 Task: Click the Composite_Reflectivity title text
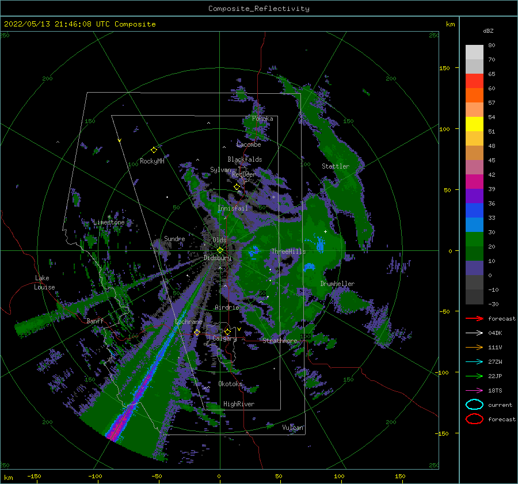(259, 9)
